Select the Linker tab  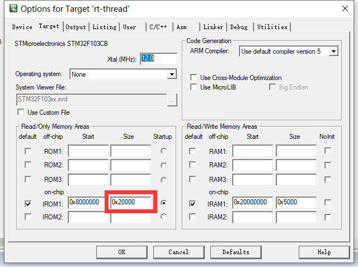[213, 27]
